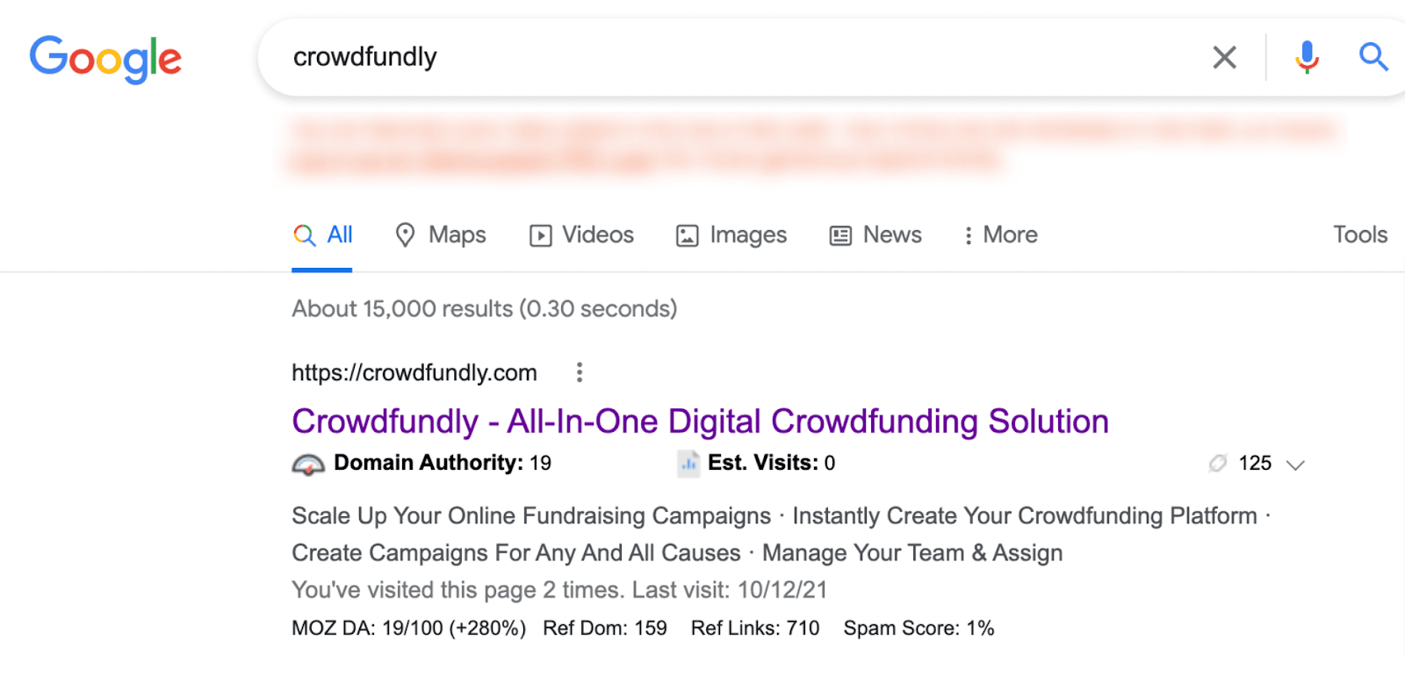Click the Est. Visits chart icon
The image size is (1405, 684).
tap(688, 462)
